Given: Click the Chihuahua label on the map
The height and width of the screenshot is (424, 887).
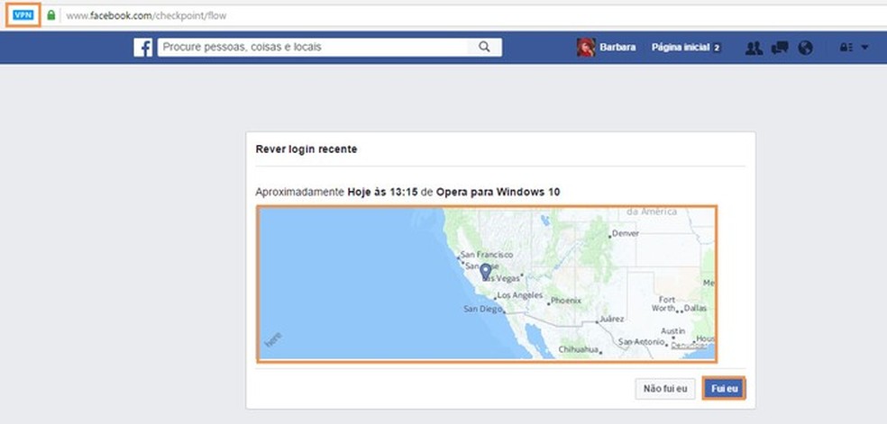Looking at the screenshot, I should point(578,349).
